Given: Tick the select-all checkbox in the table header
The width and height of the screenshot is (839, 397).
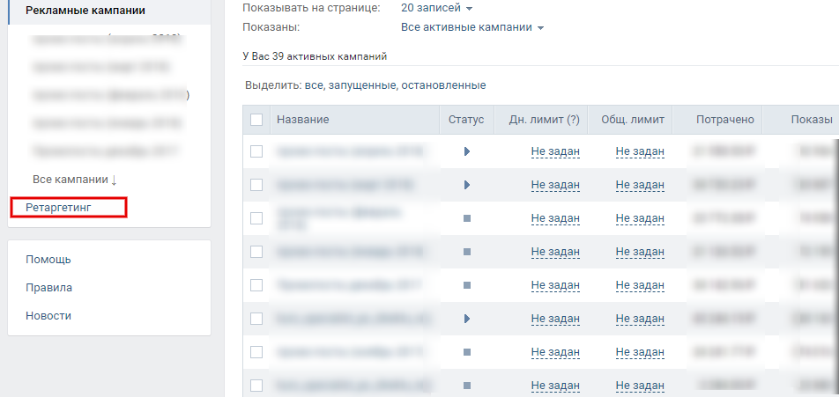Looking at the screenshot, I should click(256, 120).
